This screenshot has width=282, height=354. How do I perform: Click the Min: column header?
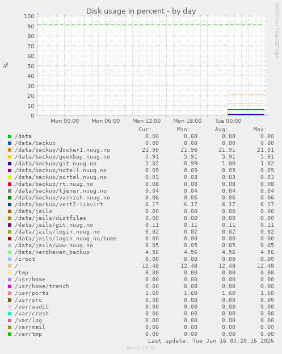coord(183,130)
